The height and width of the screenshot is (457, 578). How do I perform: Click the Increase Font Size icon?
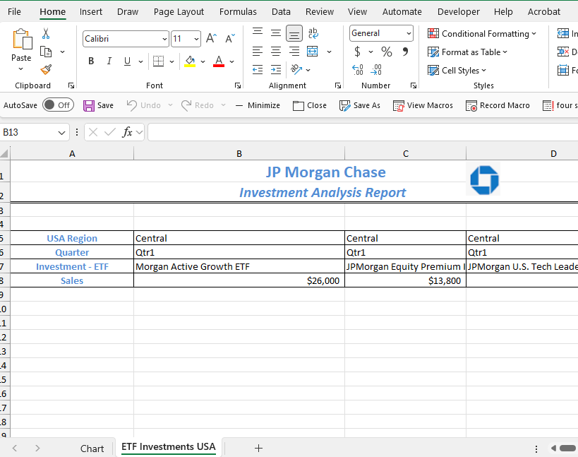tap(211, 39)
